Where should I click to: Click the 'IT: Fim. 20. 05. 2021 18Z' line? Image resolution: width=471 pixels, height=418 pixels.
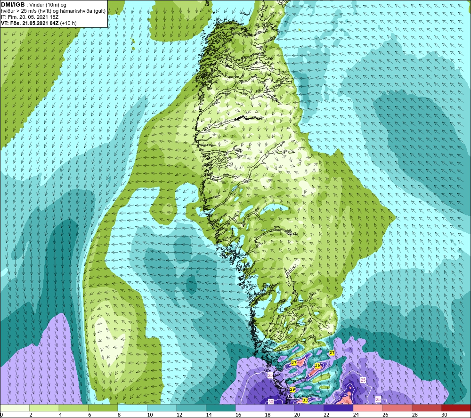click(30, 17)
